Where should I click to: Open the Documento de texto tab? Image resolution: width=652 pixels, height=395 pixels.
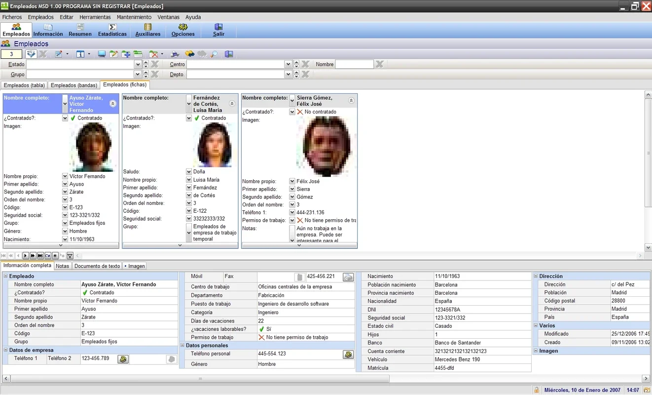tap(97, 266)
